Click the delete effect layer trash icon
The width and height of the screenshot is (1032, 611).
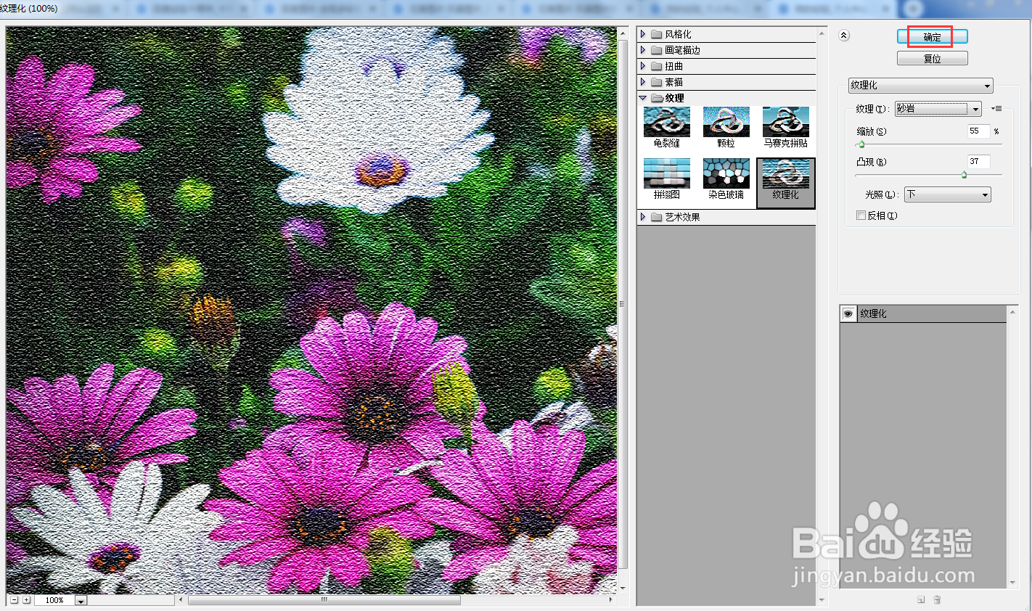click(937, 599)
